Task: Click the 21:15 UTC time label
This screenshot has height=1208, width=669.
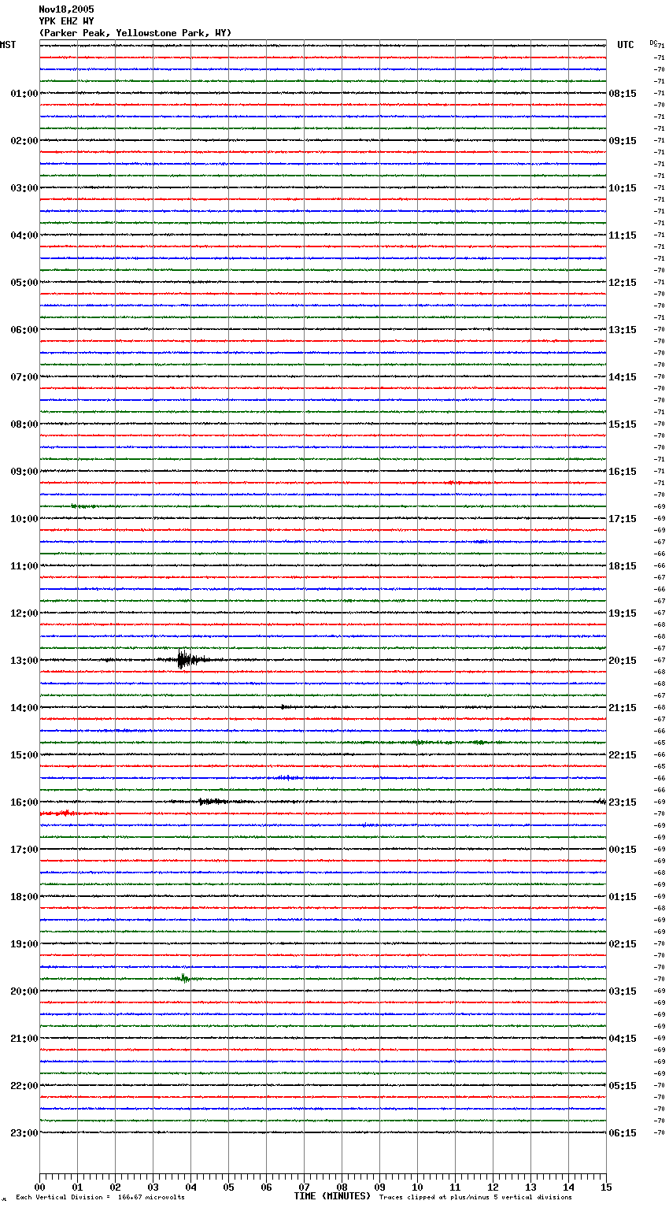Action: pyautogui.click(x=623, y=708)
